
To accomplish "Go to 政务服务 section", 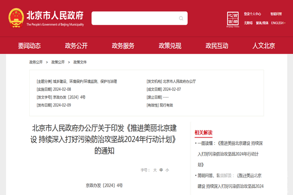I will (123, 46).
